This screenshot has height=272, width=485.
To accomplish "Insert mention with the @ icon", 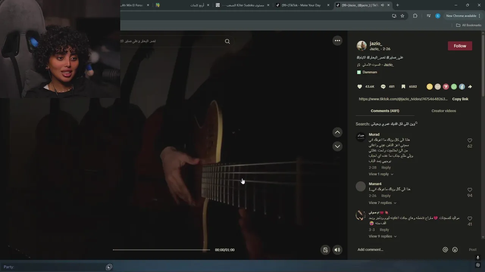I will [x=445, y=250].
